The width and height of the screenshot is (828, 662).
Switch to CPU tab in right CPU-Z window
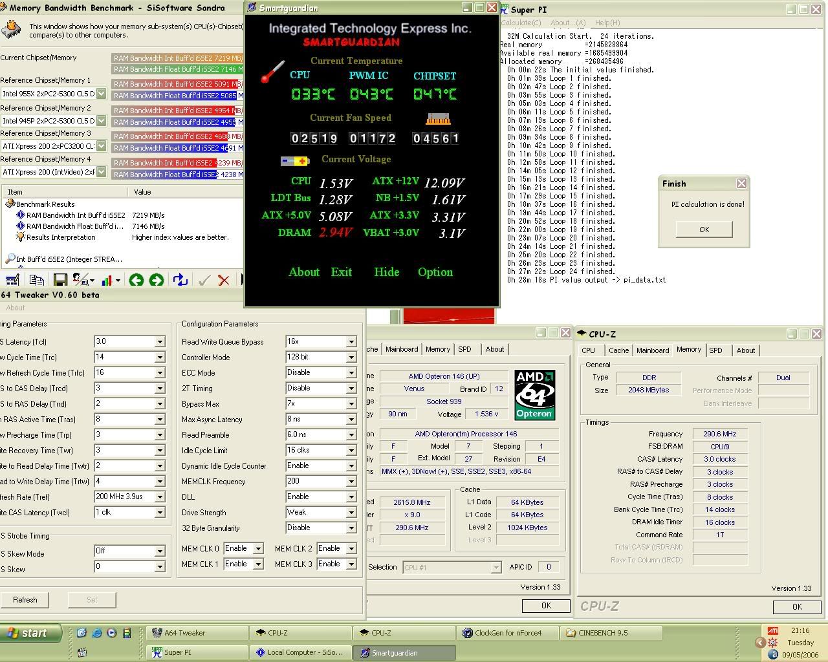pos(589,350)
